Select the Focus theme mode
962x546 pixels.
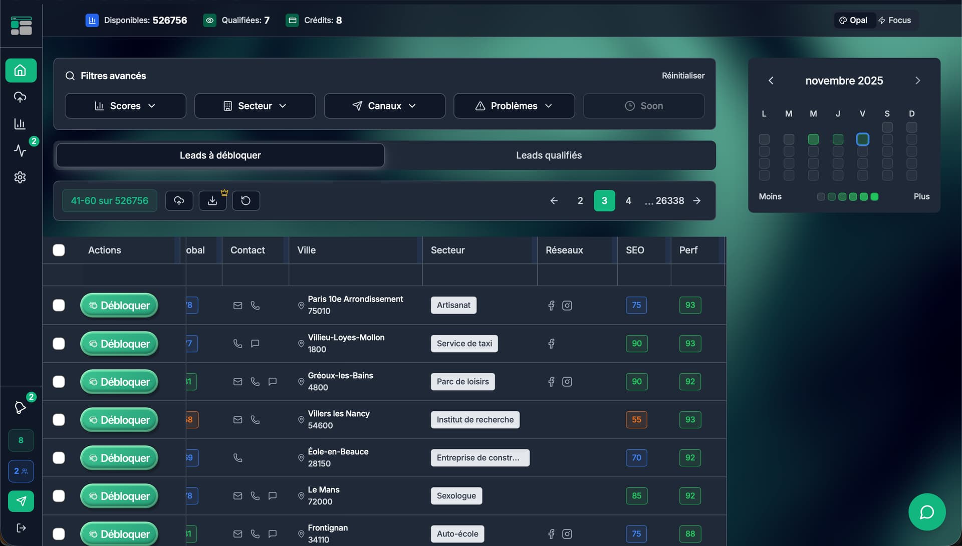[894, 21]
